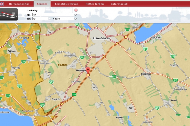Click the road section search icon
Image resolution: width=190 pixels, height=126 pixels.
(9, 14)
